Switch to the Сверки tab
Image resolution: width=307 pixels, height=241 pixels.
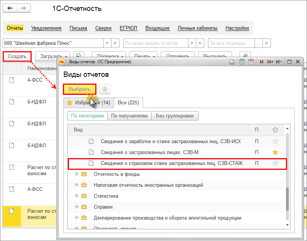[103, 28]
